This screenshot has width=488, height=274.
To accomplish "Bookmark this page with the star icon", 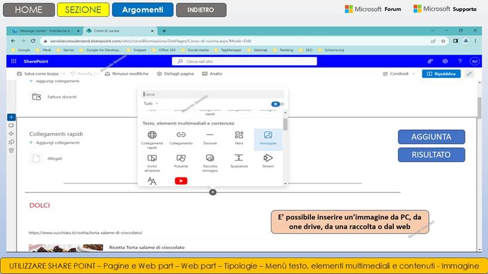I will [443, 41].
